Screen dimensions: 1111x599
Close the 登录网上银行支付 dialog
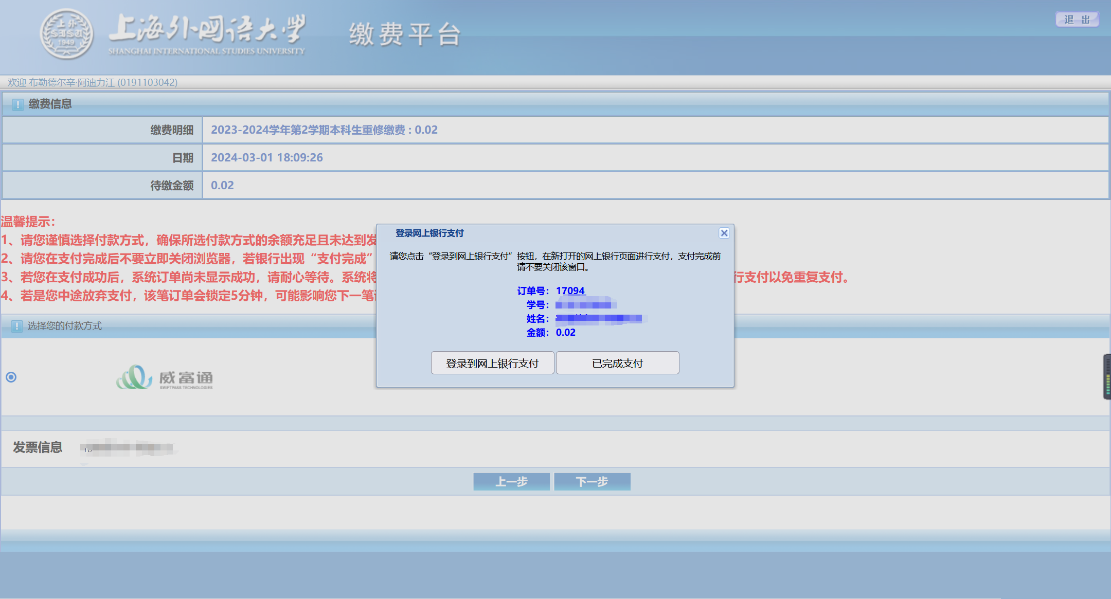coord(724,233)
